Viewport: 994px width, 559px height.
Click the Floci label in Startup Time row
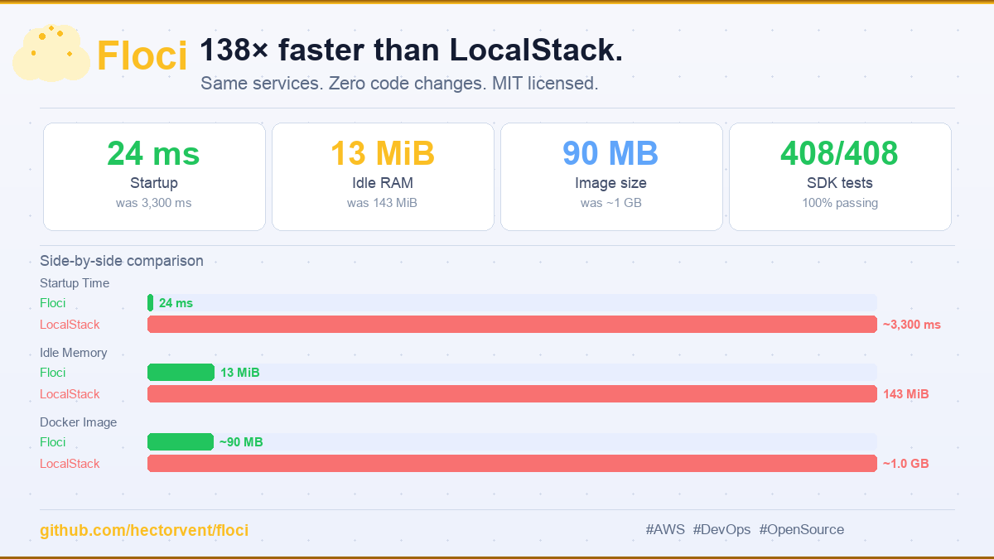pos(53,303)
